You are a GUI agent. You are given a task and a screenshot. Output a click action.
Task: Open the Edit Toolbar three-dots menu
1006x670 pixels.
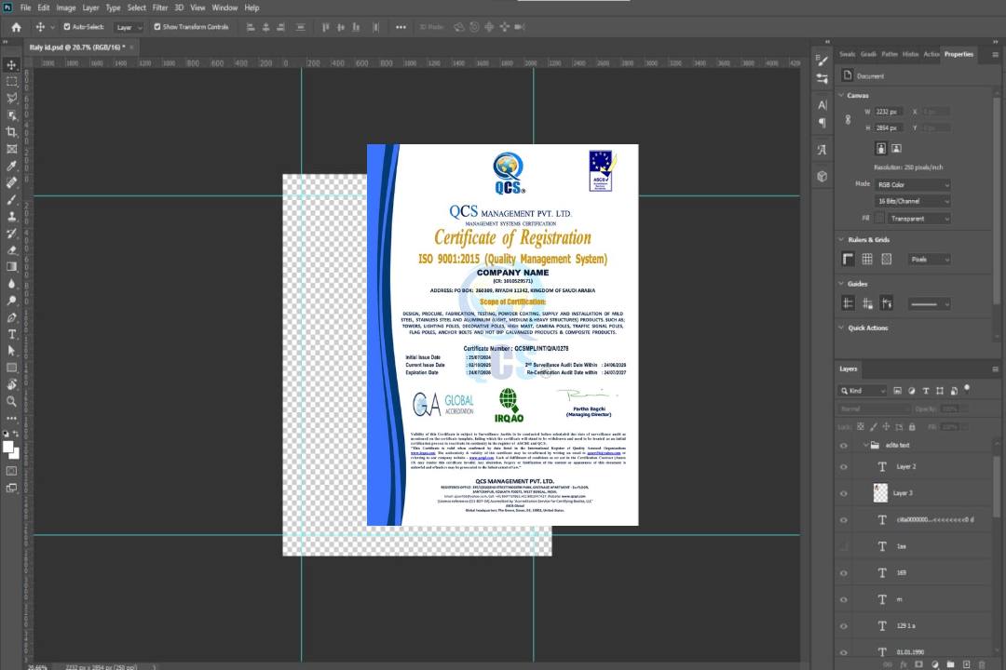11,418
